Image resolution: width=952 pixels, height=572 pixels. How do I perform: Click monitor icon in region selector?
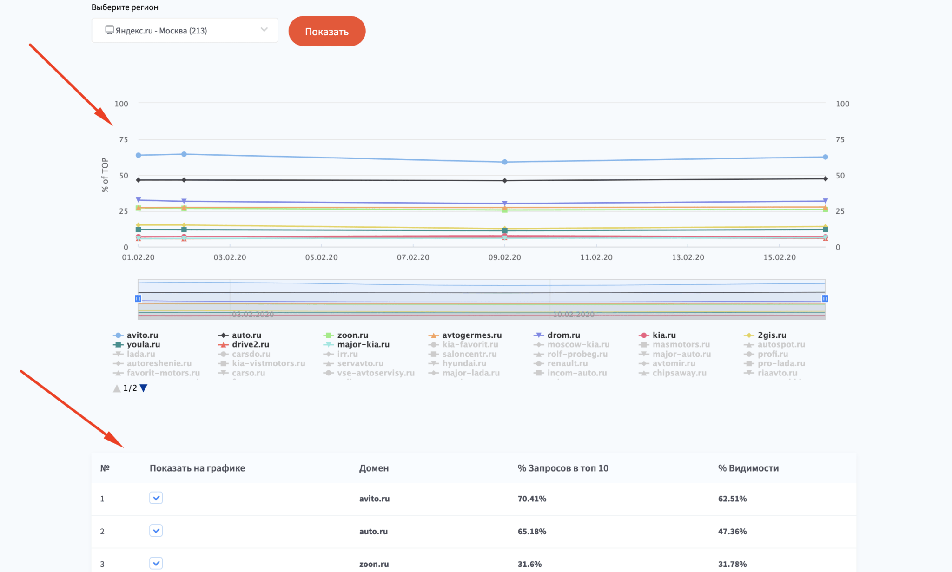(x=110, y=30)
